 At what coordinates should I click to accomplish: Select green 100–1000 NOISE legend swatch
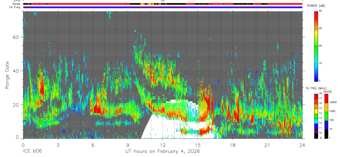pyautogui.click(x=326, y=116)
